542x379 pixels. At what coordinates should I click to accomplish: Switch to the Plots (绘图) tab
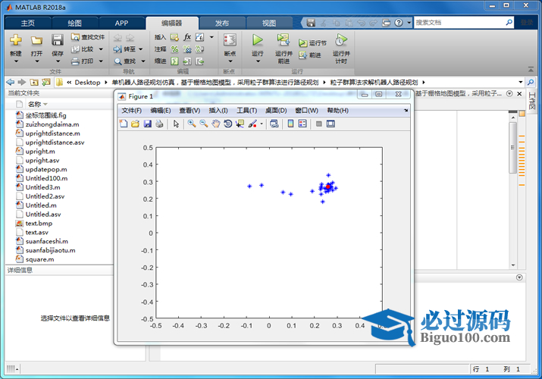(74, 23)
